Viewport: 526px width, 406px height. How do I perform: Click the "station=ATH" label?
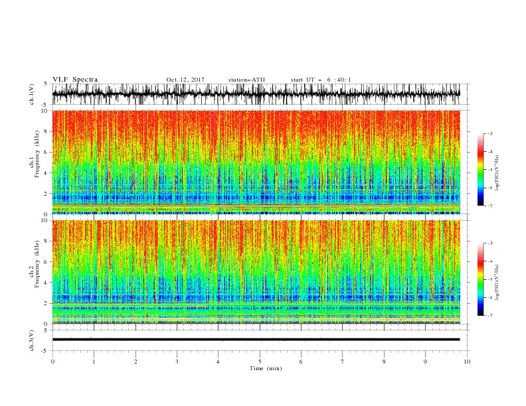(246, 80)
